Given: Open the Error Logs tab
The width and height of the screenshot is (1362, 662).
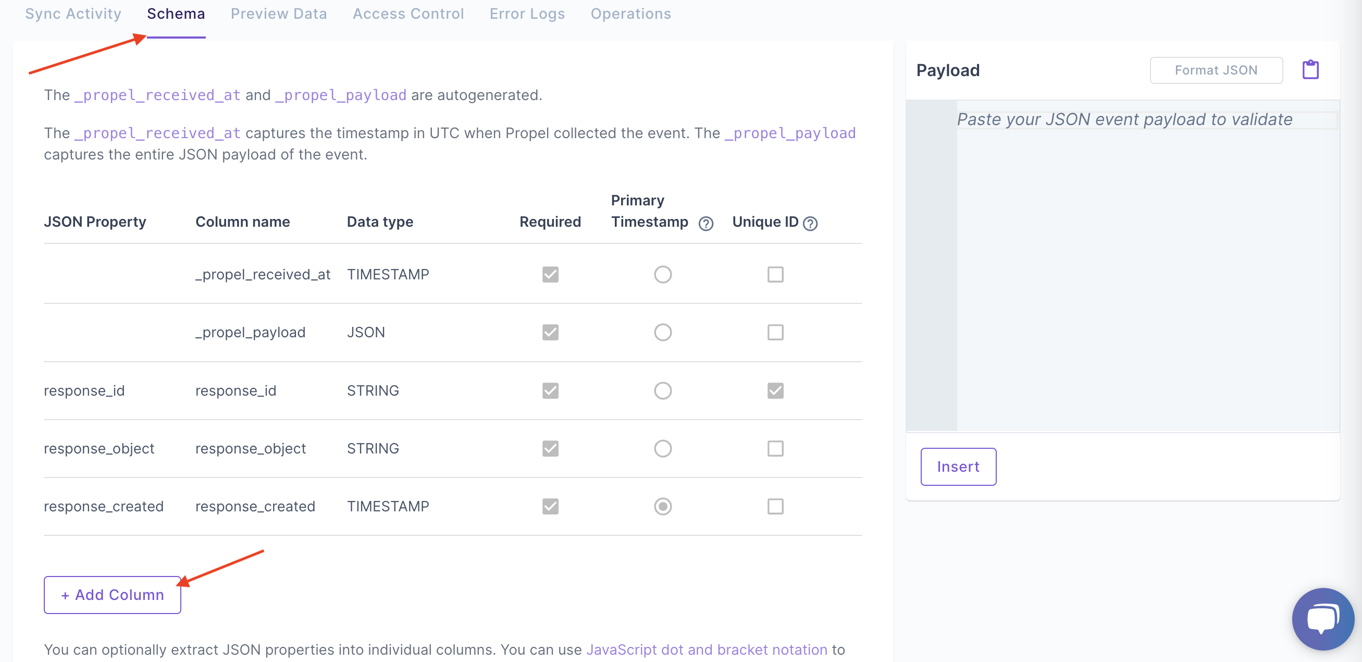Looking at the screenshot, I should point(527,14).
